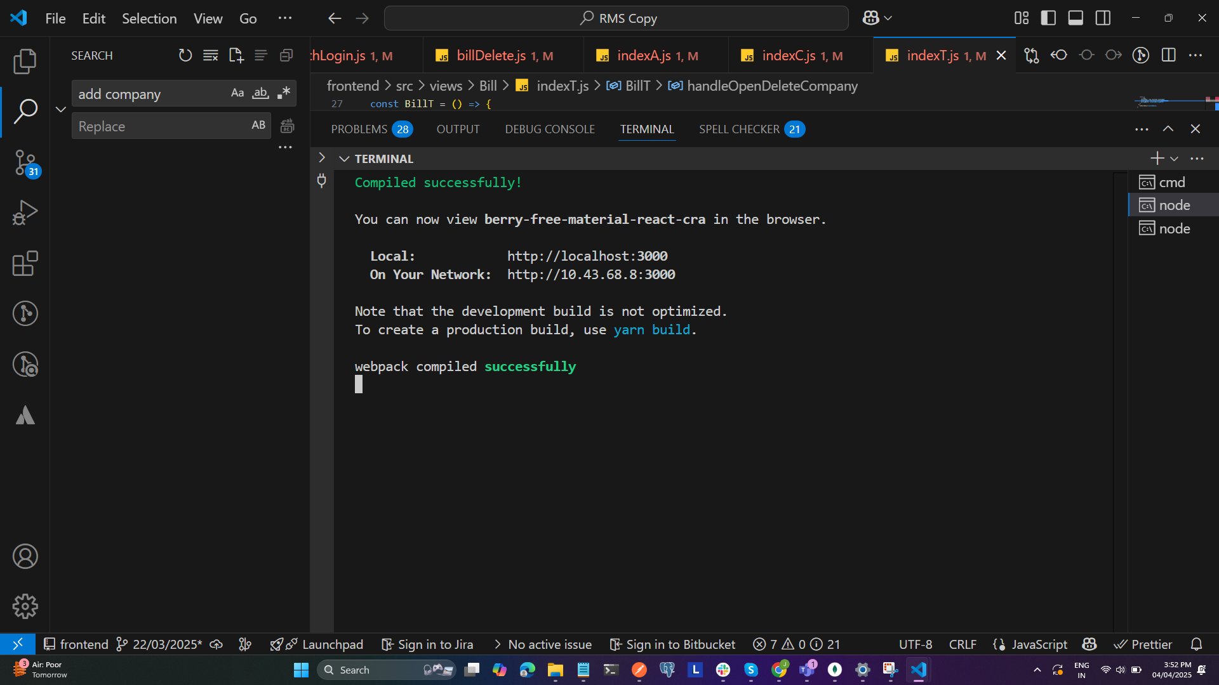Clear the search results
This screenshot has height=685, width=1219.
click(210, 56)
